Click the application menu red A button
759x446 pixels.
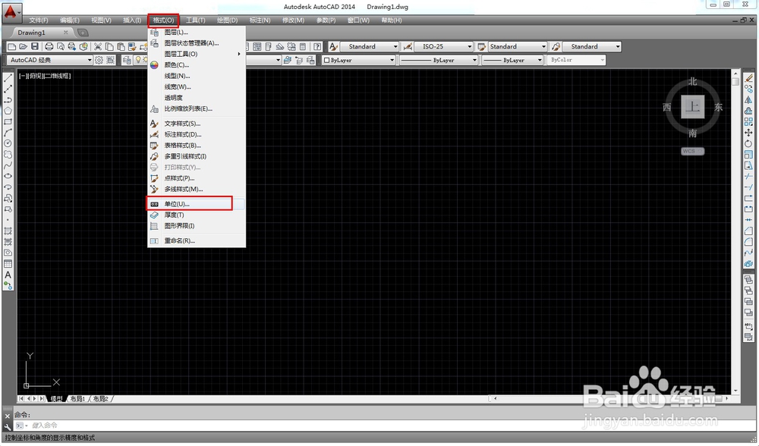coord(11,11)
